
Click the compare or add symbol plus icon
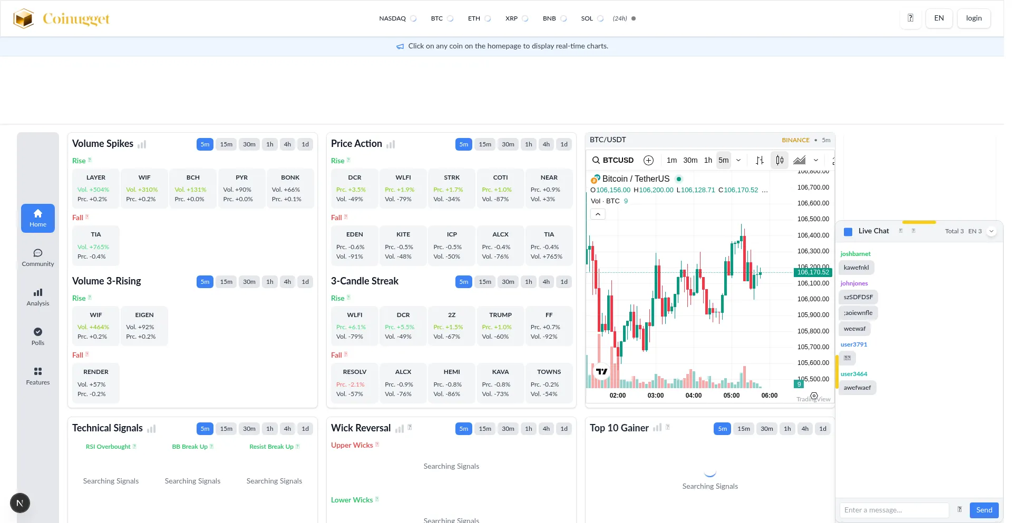[x=649, y=160]
